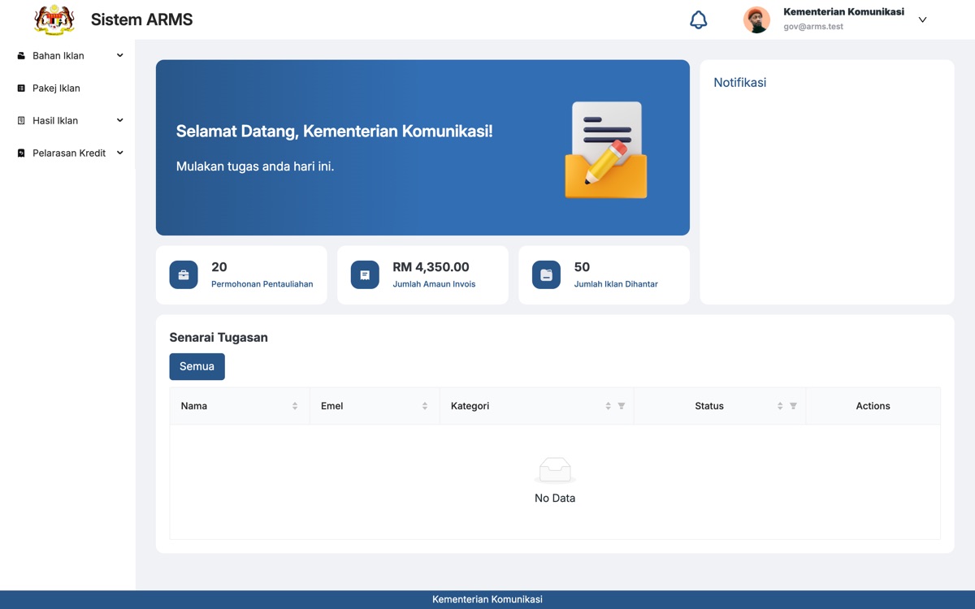Image resolution: width=975 pixels, height=609 pixels.
Task: Click the Mulakan tugas anda hari ini text
Action: [x=255, y=166]
